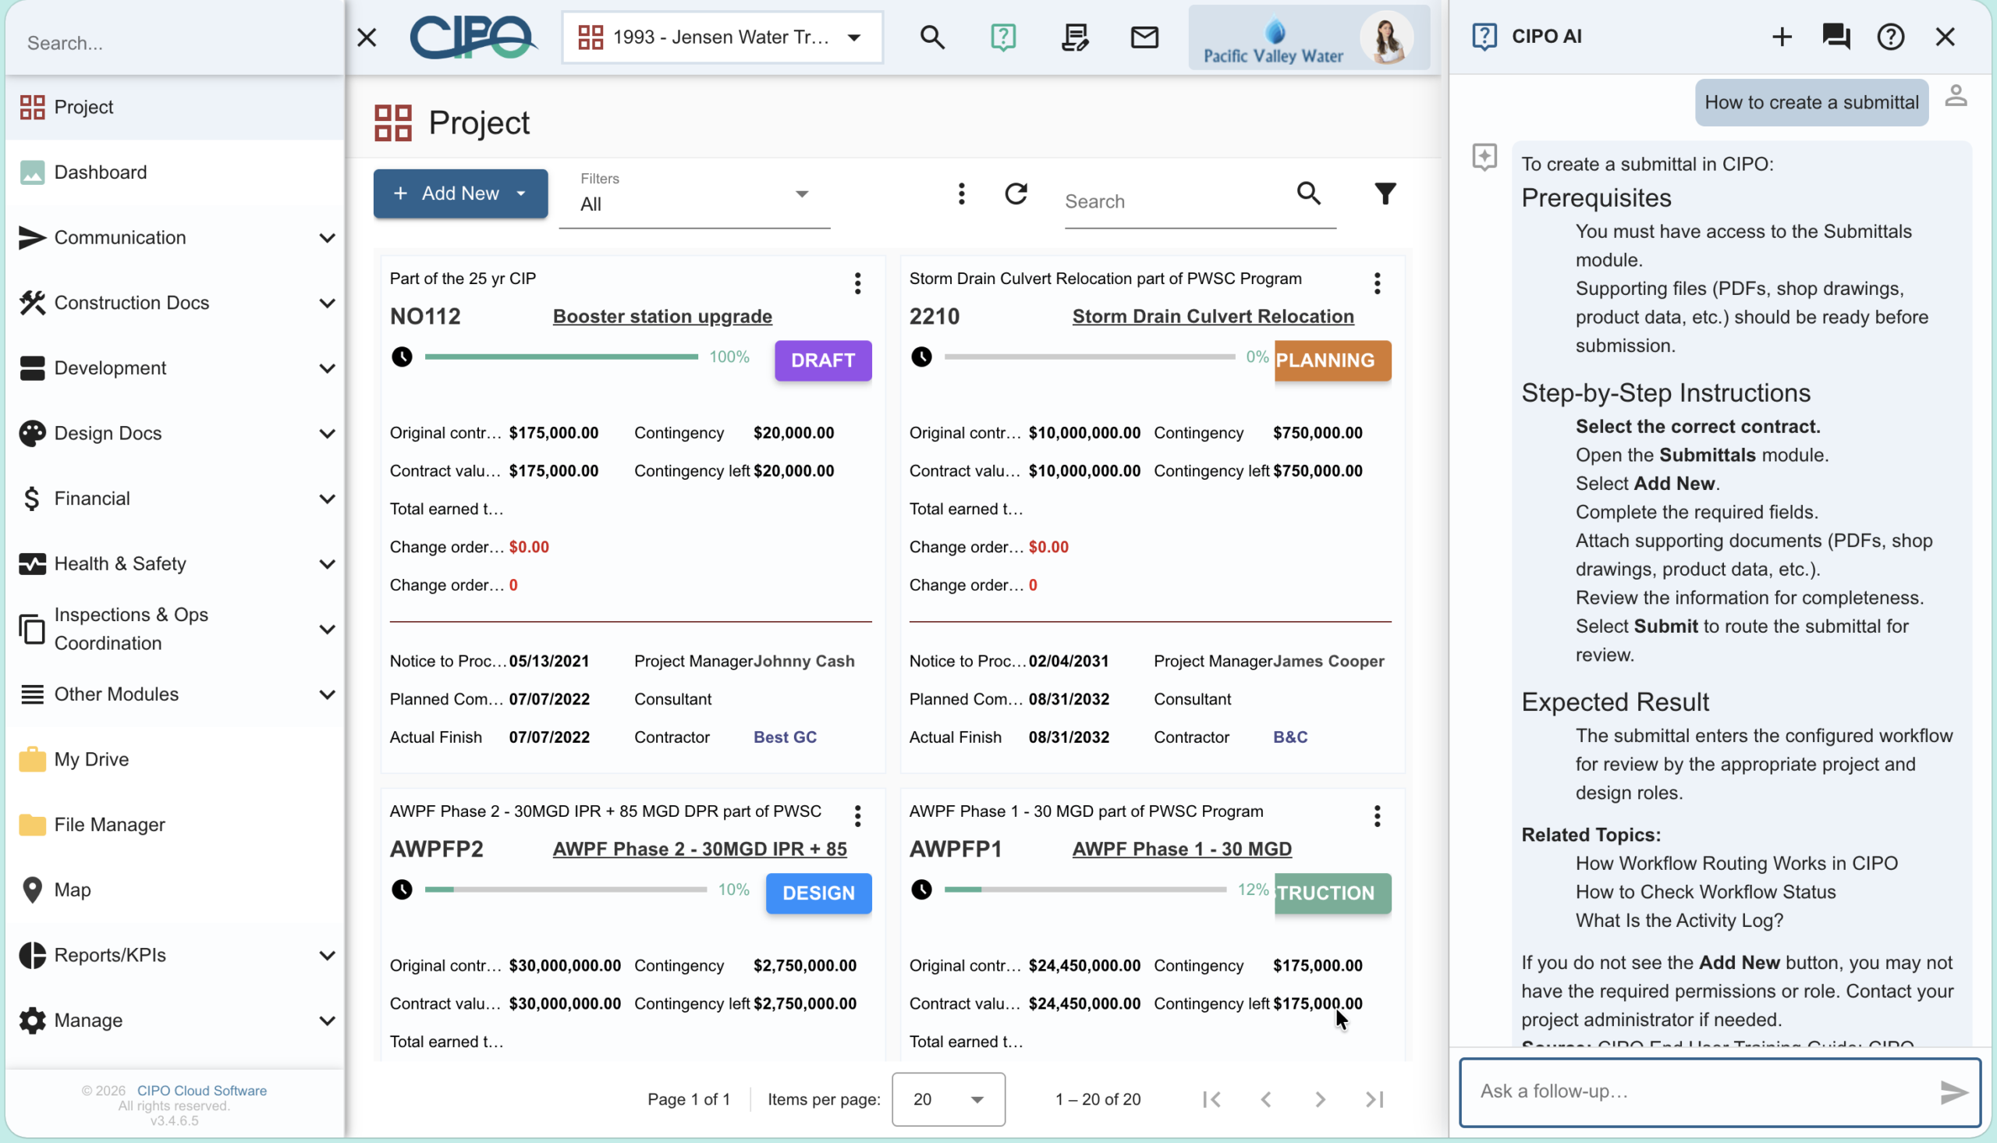The height and width of the screenshot is (1143, 1997).
Task: Open the Storm Drain Culvert card menu
Action: [x=1376, y=283]
